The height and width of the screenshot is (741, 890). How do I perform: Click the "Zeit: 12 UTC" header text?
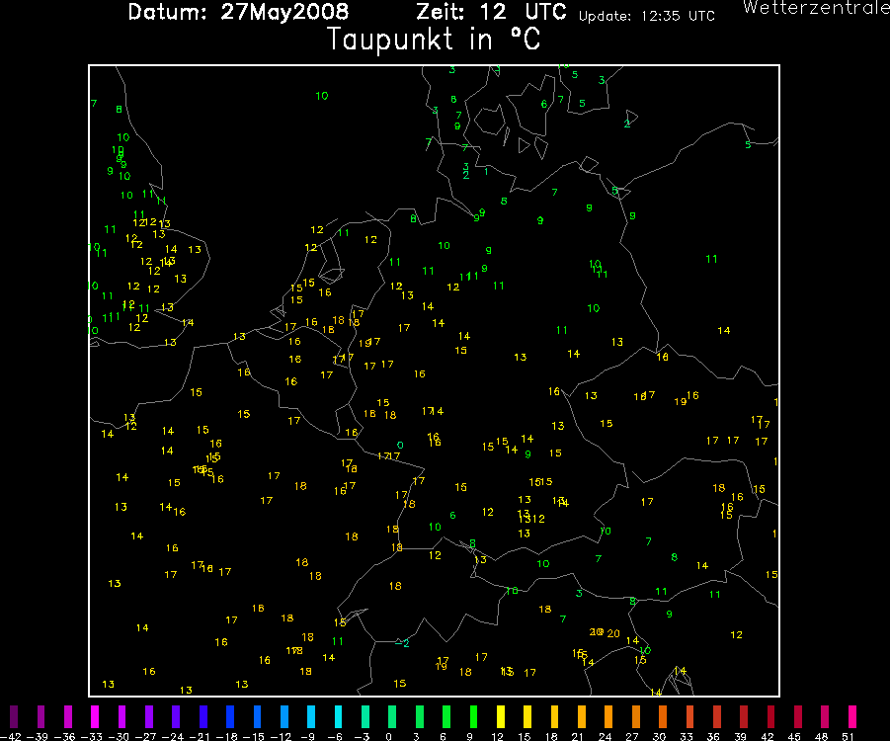click(x=492, y=11)
